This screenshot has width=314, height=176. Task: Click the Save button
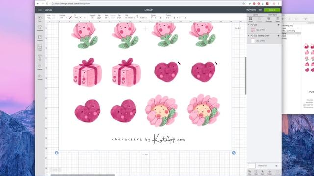[x=261, y=10]
